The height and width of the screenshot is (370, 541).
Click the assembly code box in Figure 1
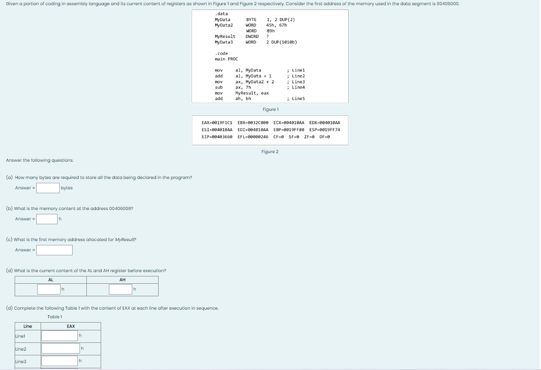click(x=269, y=56)
